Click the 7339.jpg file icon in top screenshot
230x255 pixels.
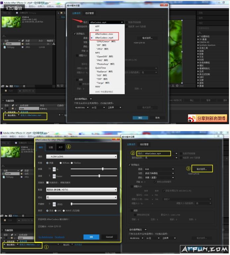point(5,47)
